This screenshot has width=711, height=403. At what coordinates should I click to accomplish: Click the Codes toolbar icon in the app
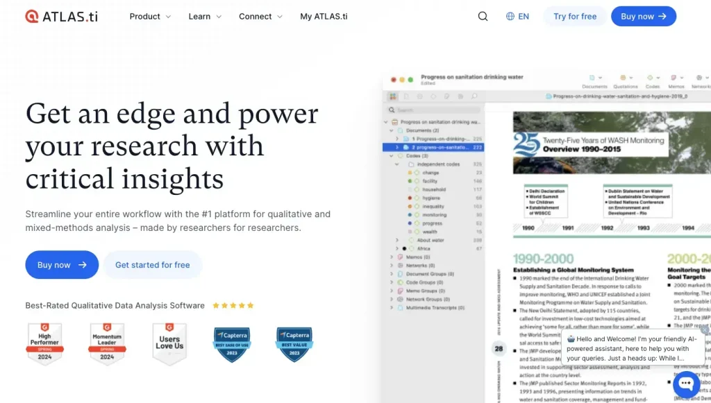click(650, 78)
